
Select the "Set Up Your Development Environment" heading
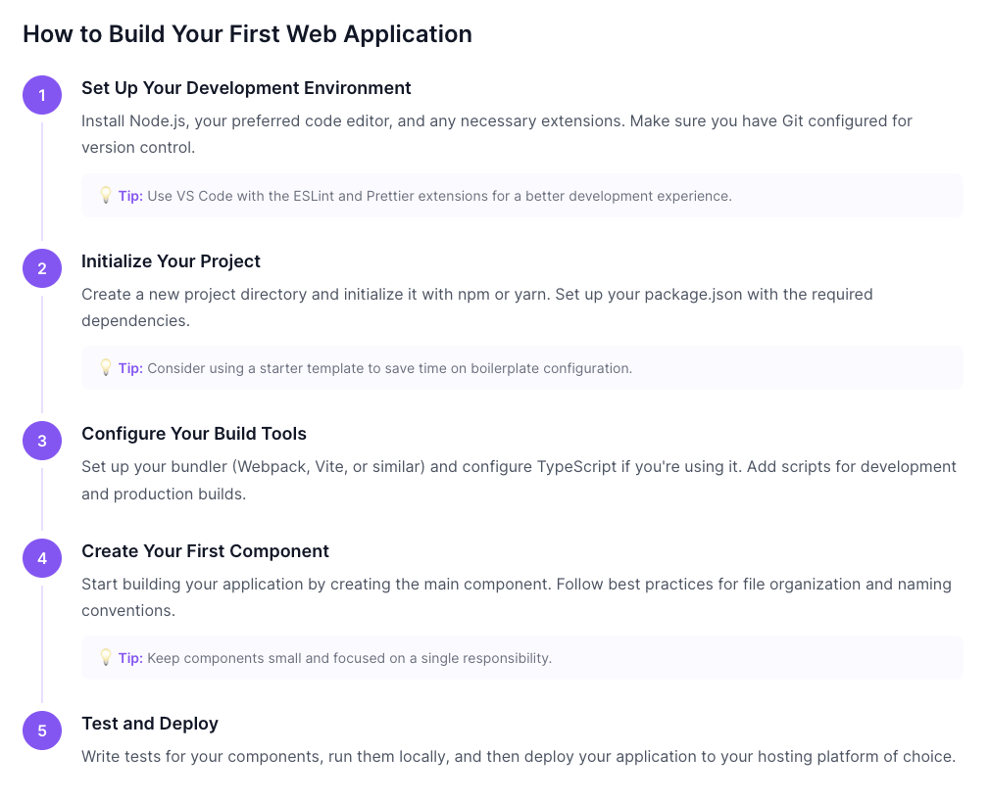pyautogui.click(x=246, y=88)
